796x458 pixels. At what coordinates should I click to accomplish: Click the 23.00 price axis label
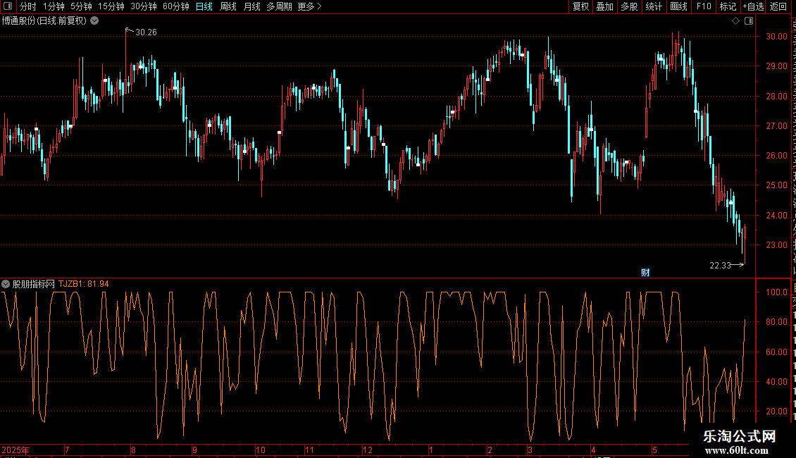[777, 245]
